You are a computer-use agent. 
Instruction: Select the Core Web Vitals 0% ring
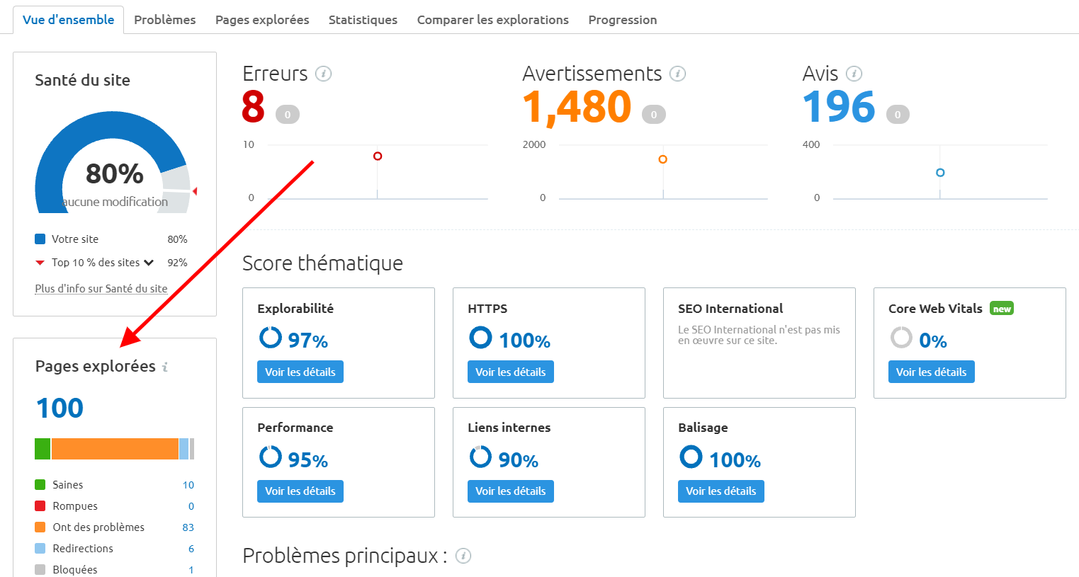901,338
